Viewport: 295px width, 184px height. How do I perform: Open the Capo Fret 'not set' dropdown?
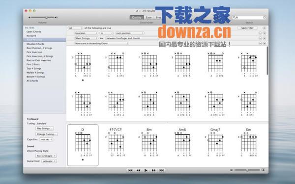(x=46, y=139)
